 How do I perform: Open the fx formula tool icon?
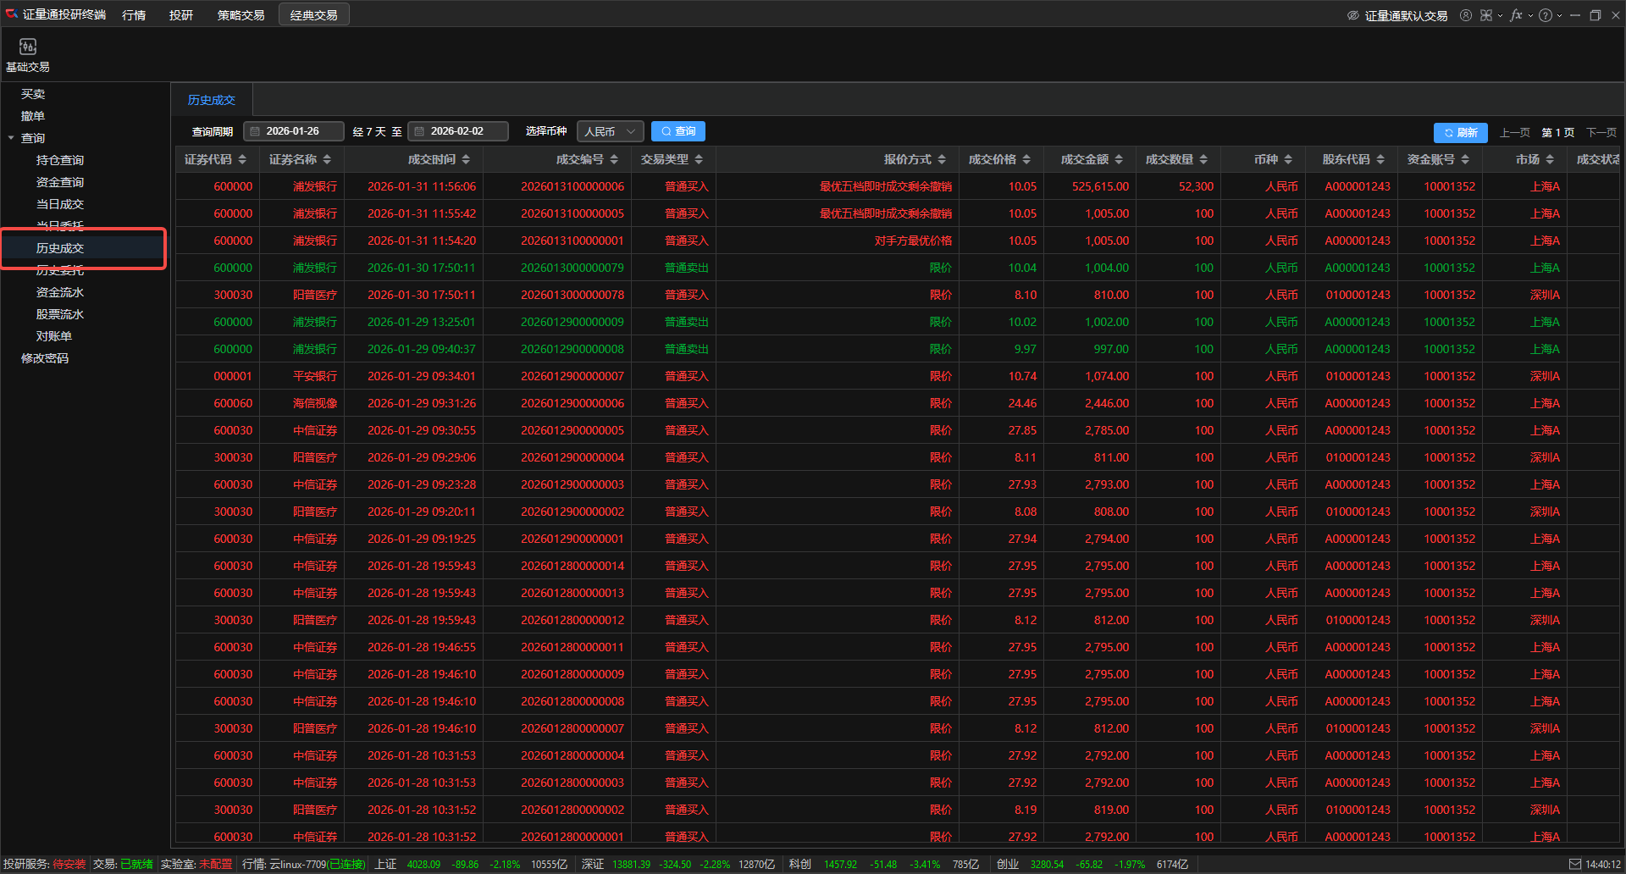(x=1515, y=15)
